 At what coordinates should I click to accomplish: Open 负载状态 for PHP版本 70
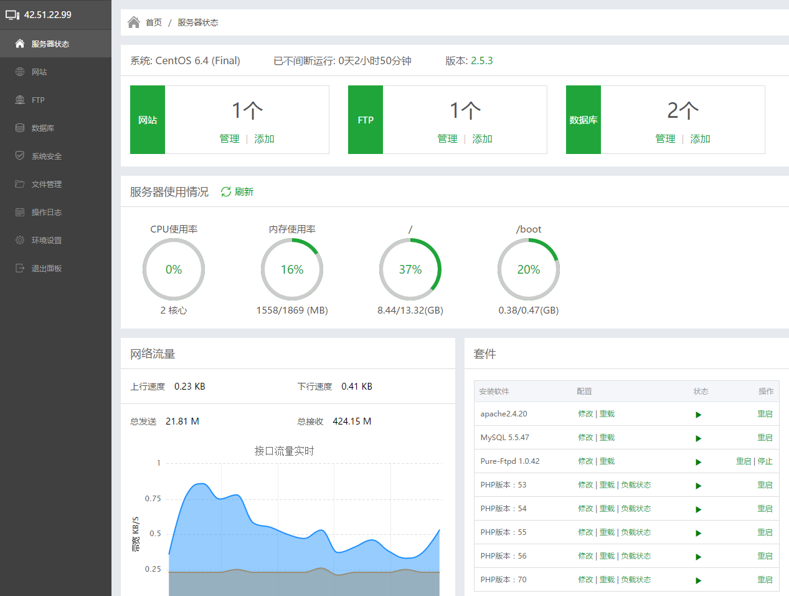pyautogui.click(x=636, y=579)
